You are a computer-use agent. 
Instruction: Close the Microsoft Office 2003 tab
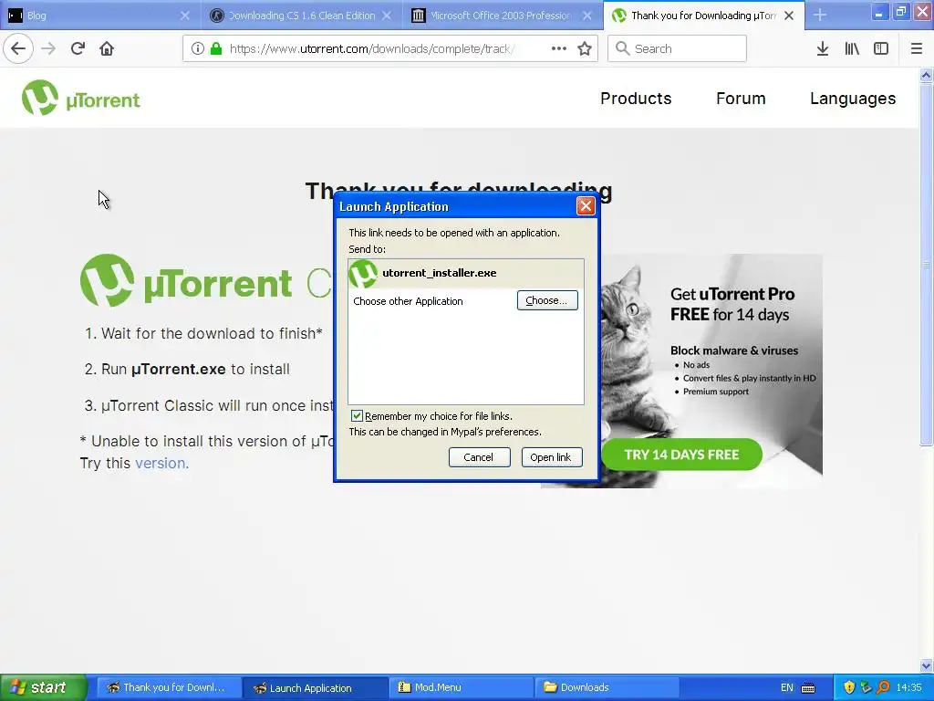[587, 16]
